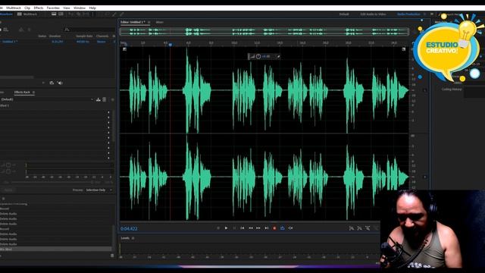Open the Window menu

(79, 8)
